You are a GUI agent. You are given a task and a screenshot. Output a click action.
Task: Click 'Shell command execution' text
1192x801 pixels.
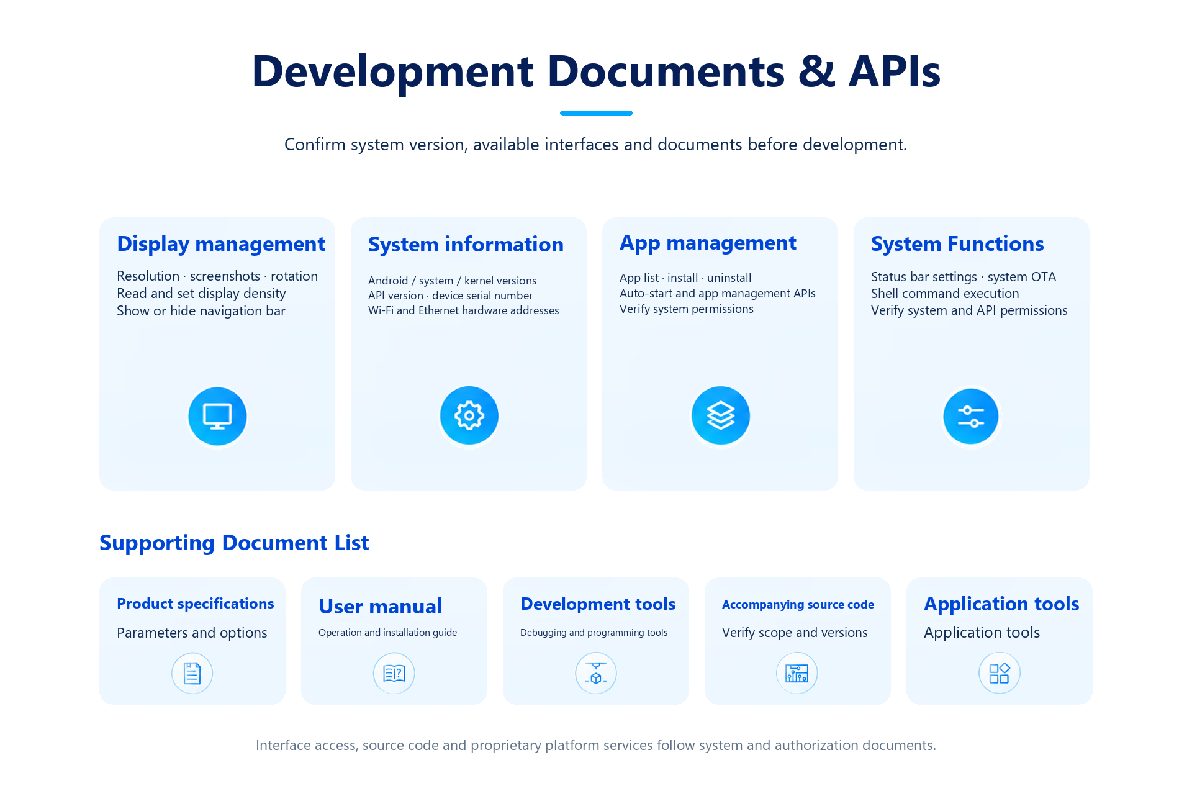(945, 293)
